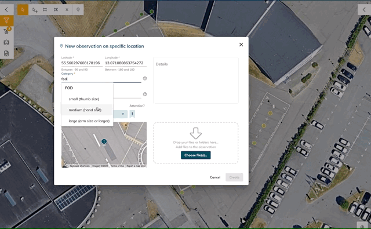Select the pointer selection tool
Image resolution: width=371 pixels, height=229 pixels.
pos(23,10)
